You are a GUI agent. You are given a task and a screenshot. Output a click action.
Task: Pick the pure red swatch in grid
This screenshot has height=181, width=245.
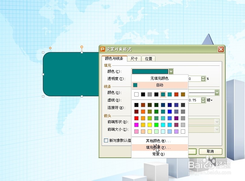pyautogui.click(x=136, y=118)
